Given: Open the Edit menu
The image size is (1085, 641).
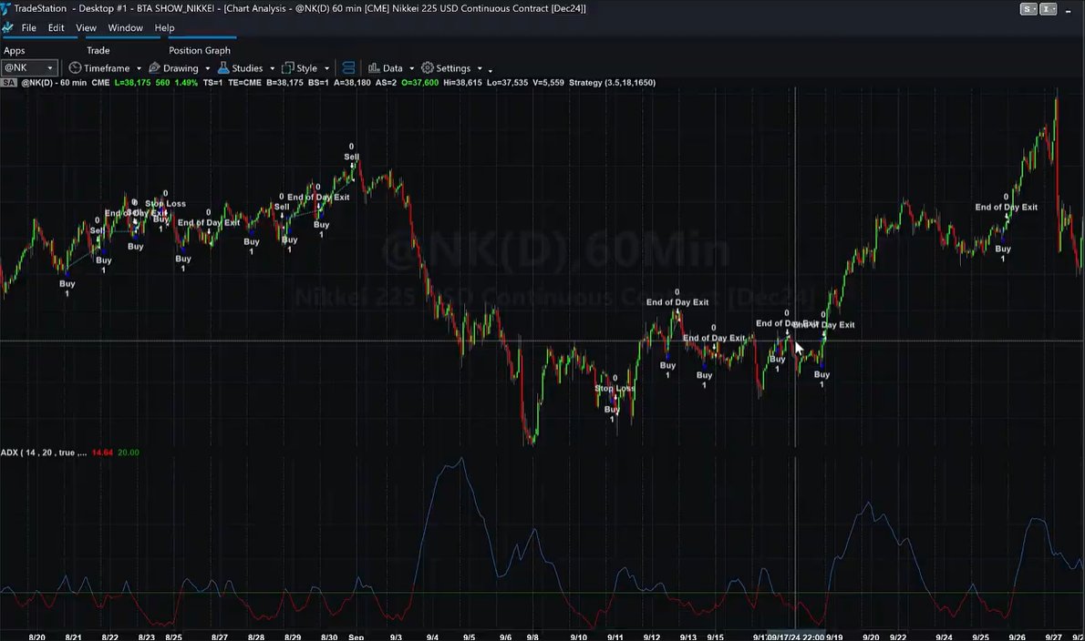Looking at the screenshot, I should pyautogui.click(x=56, y=27).
